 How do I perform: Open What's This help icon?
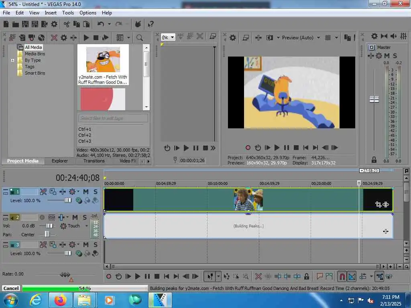151,24
